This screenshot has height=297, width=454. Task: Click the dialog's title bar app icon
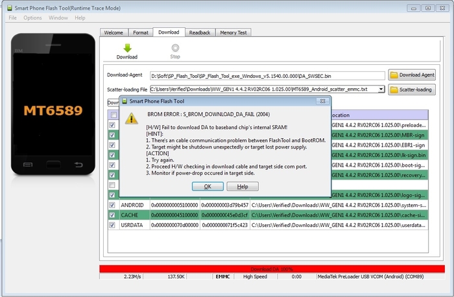pos(124,102)
